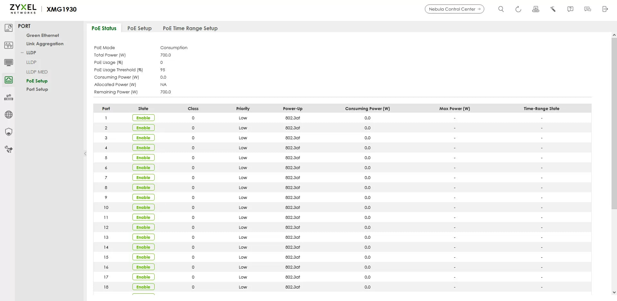This screenshot has width=617, height=301.
Task: Open the setup wizard wand icon
Action: 553,9
